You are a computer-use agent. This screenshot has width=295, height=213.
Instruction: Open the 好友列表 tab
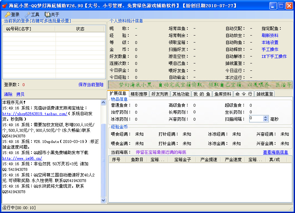point(160,94)
